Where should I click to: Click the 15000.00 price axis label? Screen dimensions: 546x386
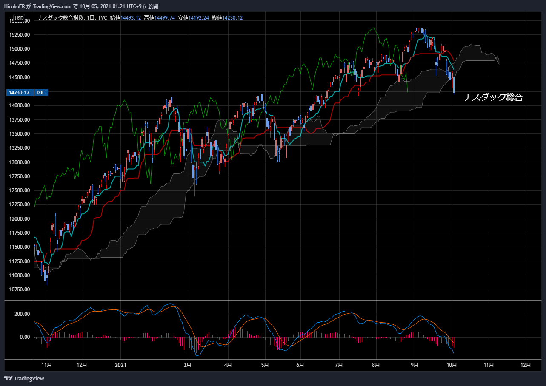(x=19, y=49)
